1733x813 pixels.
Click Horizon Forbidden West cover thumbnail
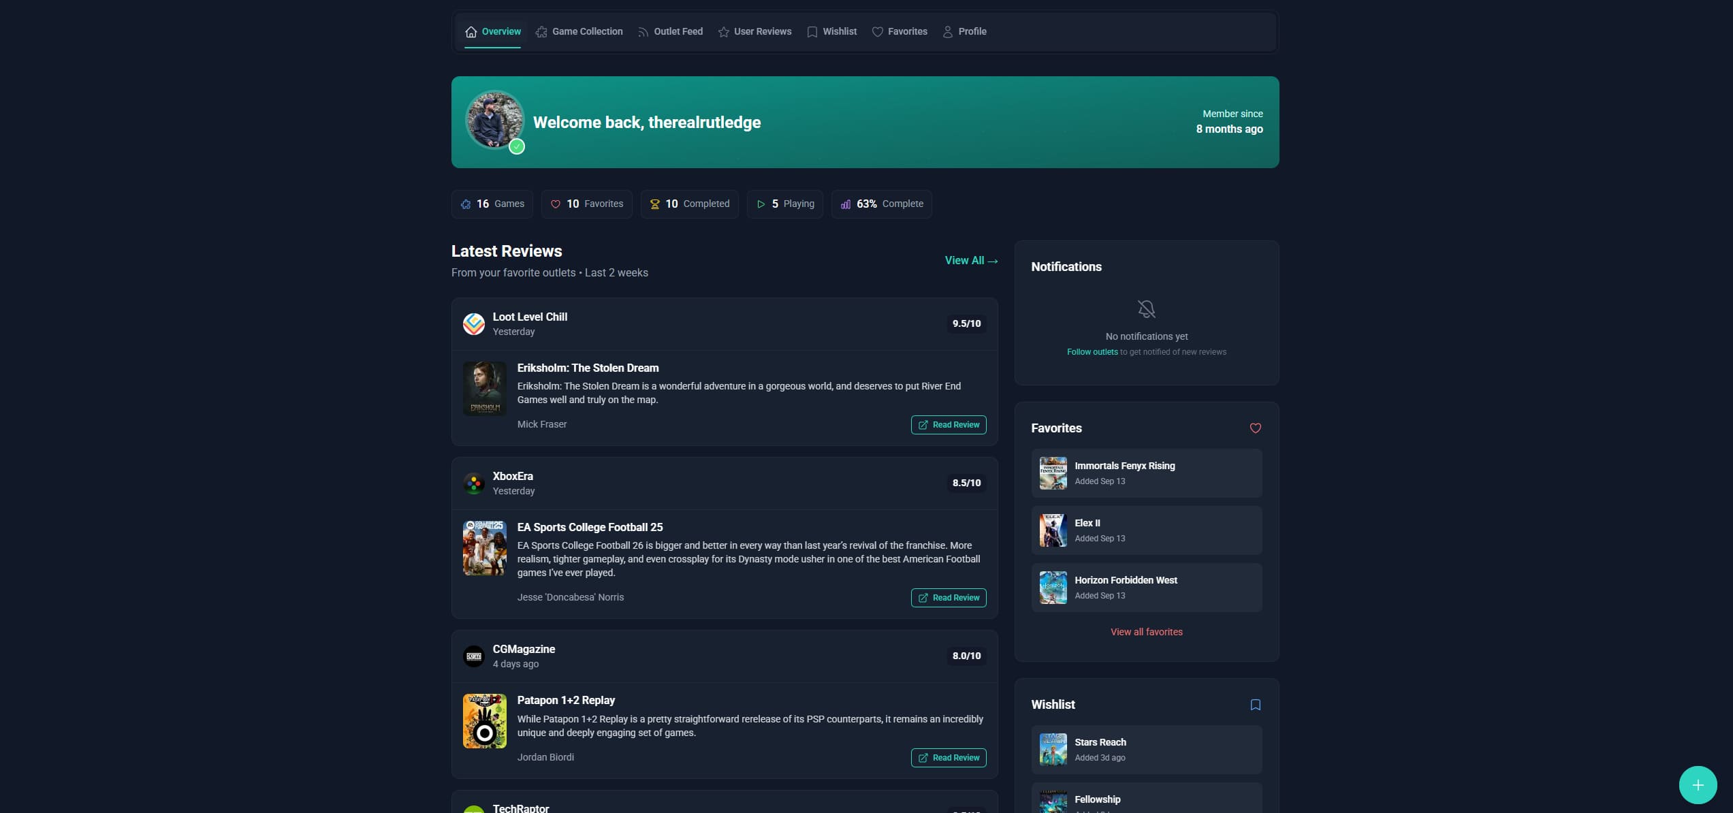tap(1053, 588)
